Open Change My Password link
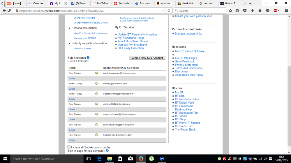The height and width of the screenshot is (163, 291). 84,18
